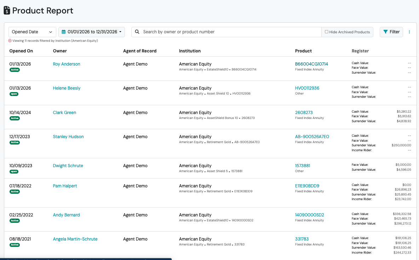
Task: Sort by the Opened On column header
Action: (x=21, y=51)
